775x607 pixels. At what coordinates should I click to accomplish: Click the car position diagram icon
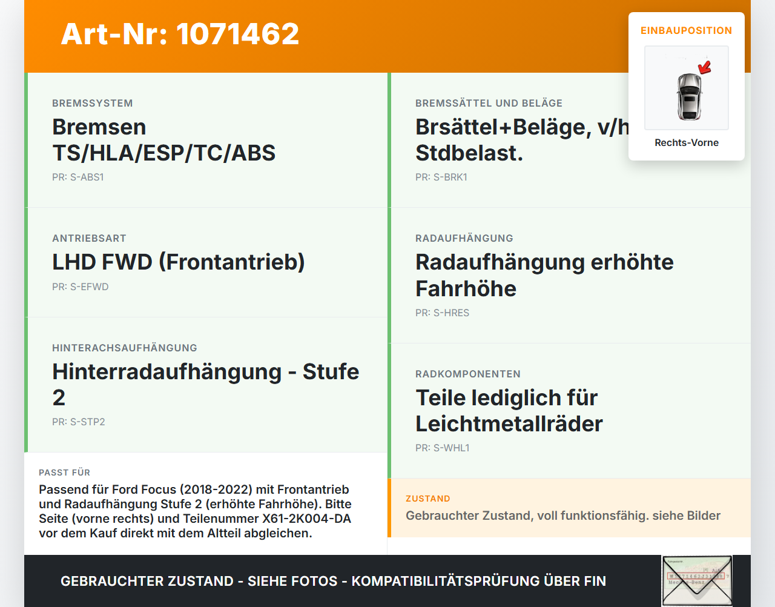point(687,88)
